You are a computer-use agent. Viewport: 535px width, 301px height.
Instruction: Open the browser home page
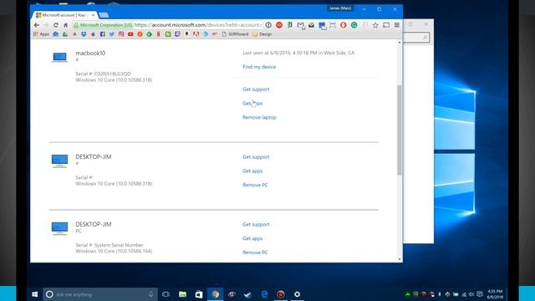pyautogui.click(x=65, y=25)
